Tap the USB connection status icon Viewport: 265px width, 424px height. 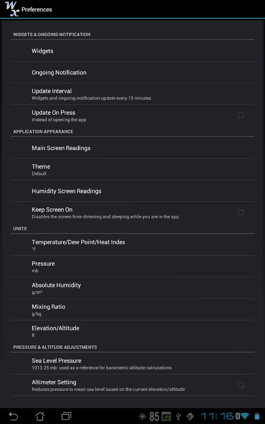pyautogui.click(x=178, y=417)
